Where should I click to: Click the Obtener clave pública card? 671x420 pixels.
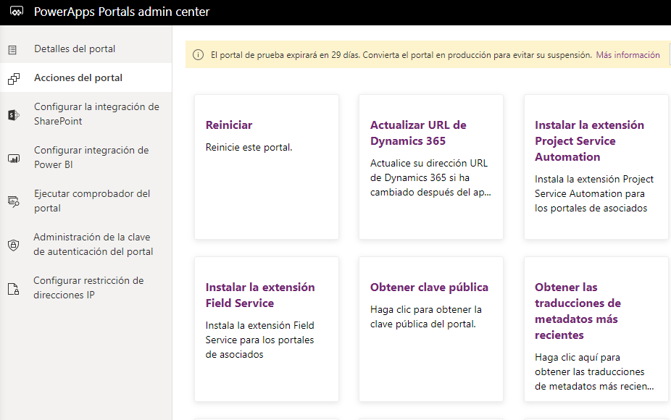point(431,329)
